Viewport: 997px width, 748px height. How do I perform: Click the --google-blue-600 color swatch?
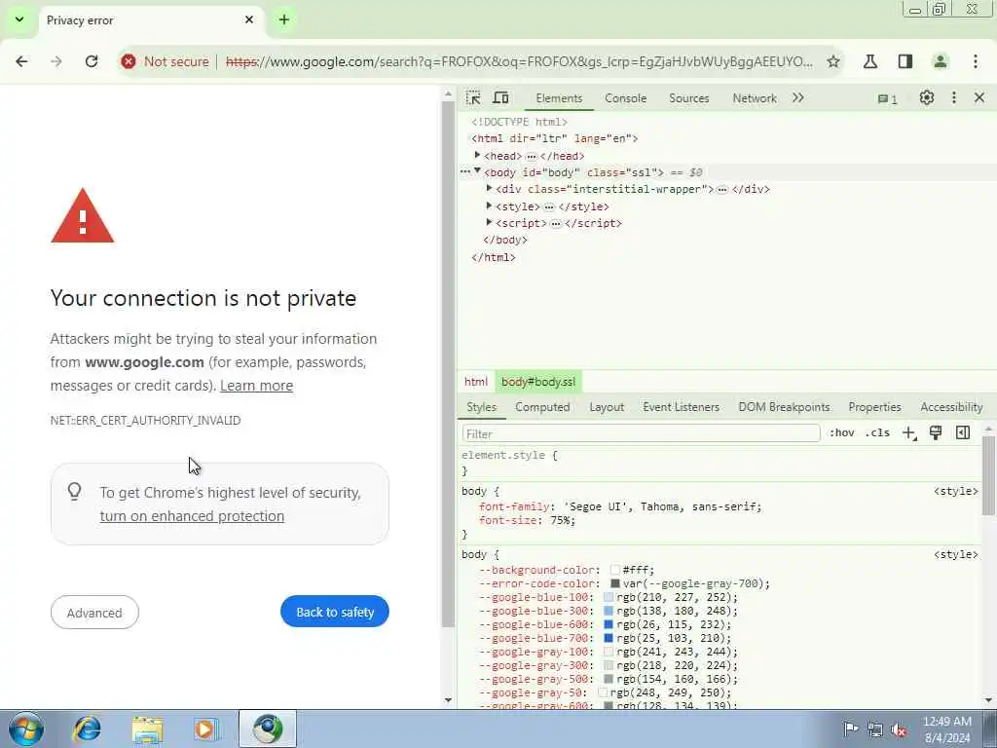609,624
